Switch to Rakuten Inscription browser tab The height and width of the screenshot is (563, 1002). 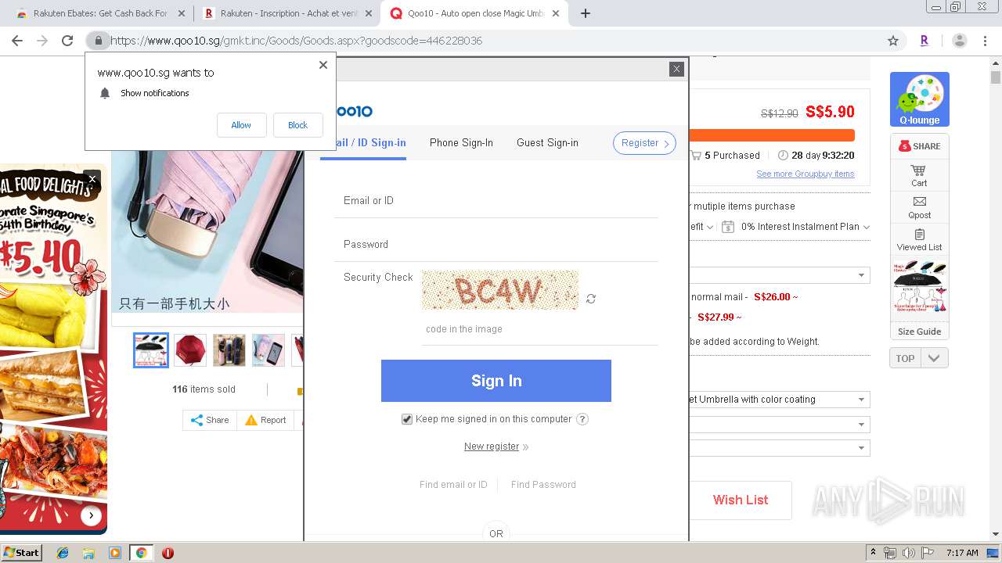(287, 13)
